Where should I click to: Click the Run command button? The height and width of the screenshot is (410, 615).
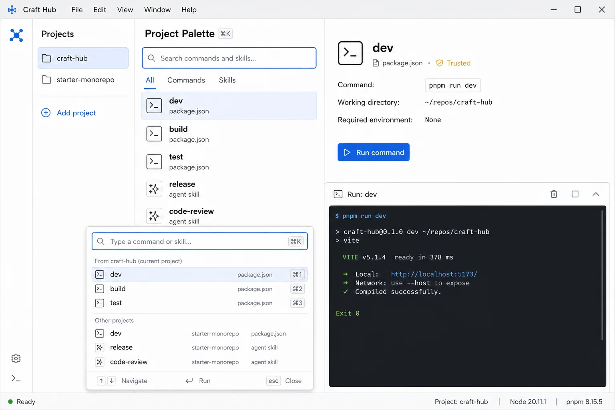[x=374, y=152]
